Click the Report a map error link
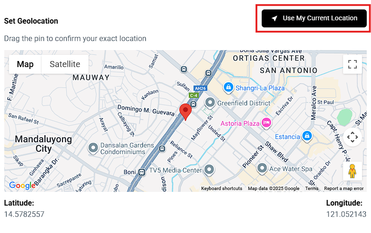The height and width of the screenshot is (233, 371). click(344, 188)
